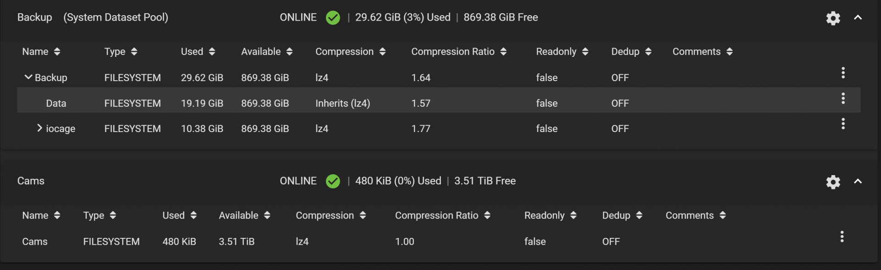Collapse the Backup dataset tree
Screen dimensions: 881x270
pos(28,77)
